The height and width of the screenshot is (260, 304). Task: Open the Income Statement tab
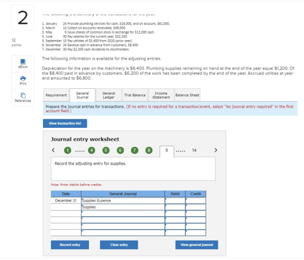(x=161, y=95)
